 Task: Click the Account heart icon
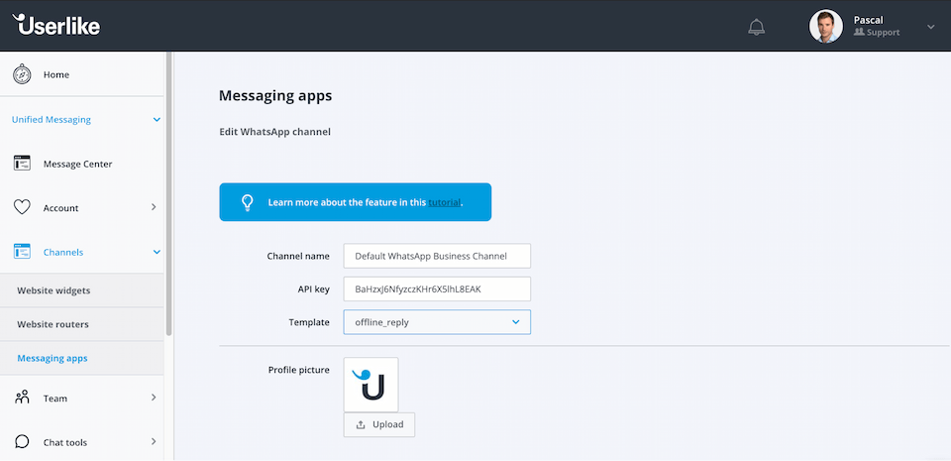pos(22,207)
